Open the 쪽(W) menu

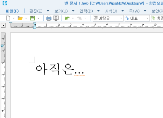[x=134, y=11]
